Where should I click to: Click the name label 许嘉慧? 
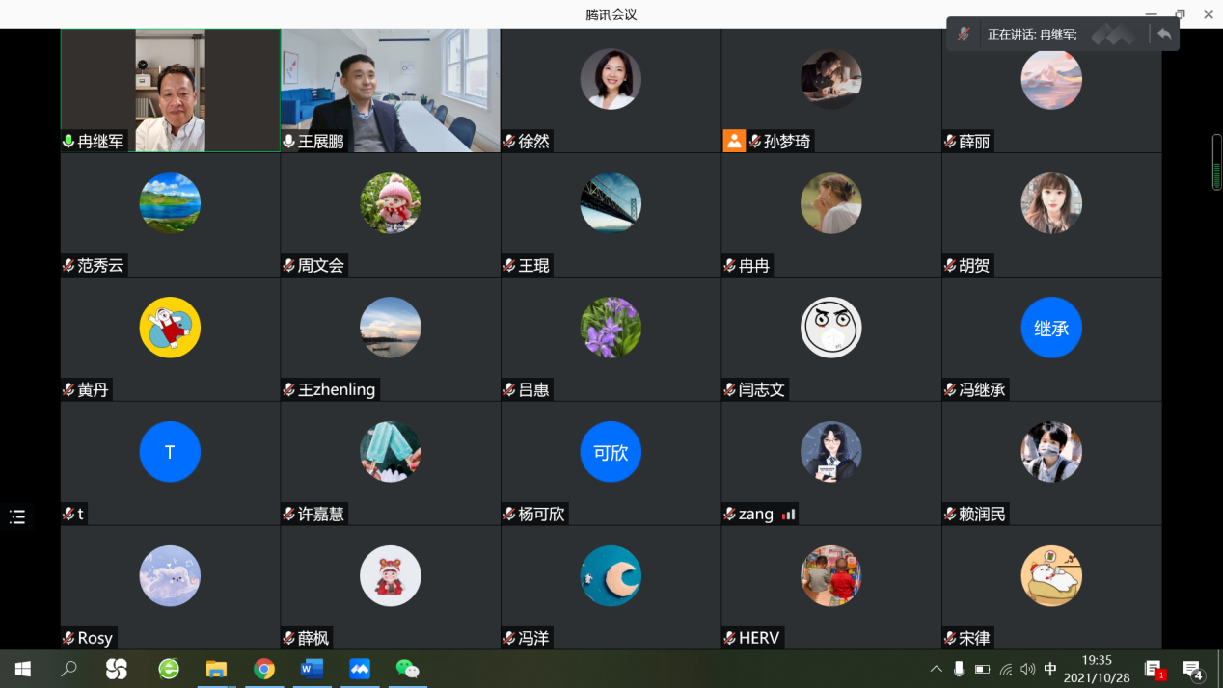coord(321,515)
